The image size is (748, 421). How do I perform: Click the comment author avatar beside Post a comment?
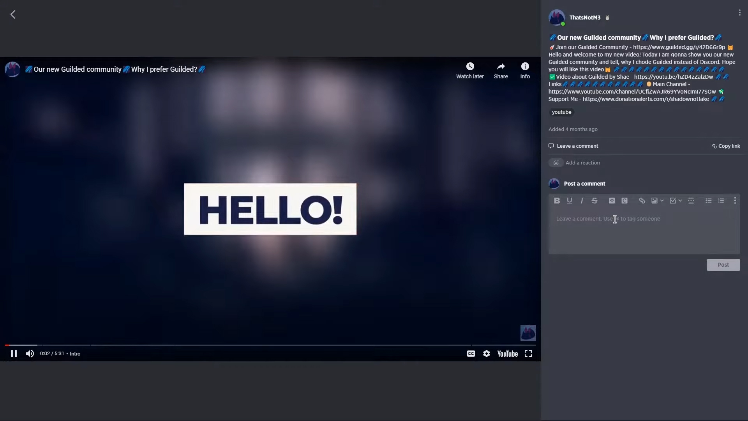click(x=554, y=184)
